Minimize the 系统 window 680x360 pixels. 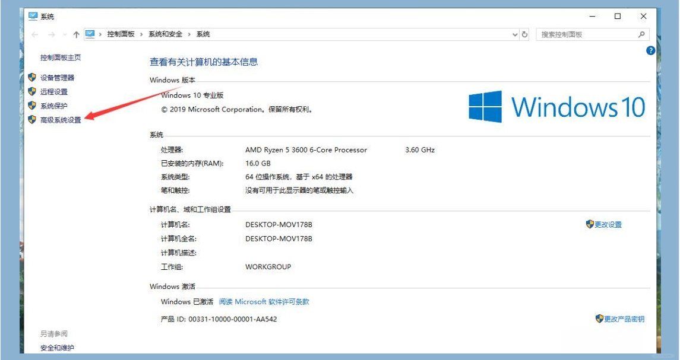pos(592,17)
